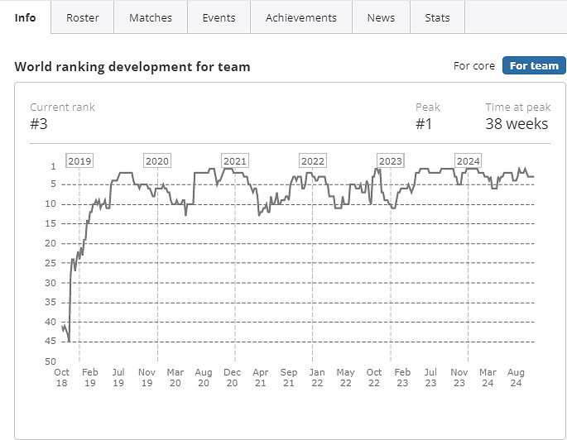Select the For team ranking button
The width and height of the screenshot is (567, 440).
pos(534,65)
